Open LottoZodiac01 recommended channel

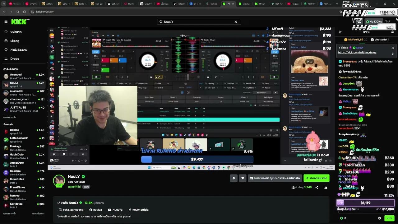24,140
